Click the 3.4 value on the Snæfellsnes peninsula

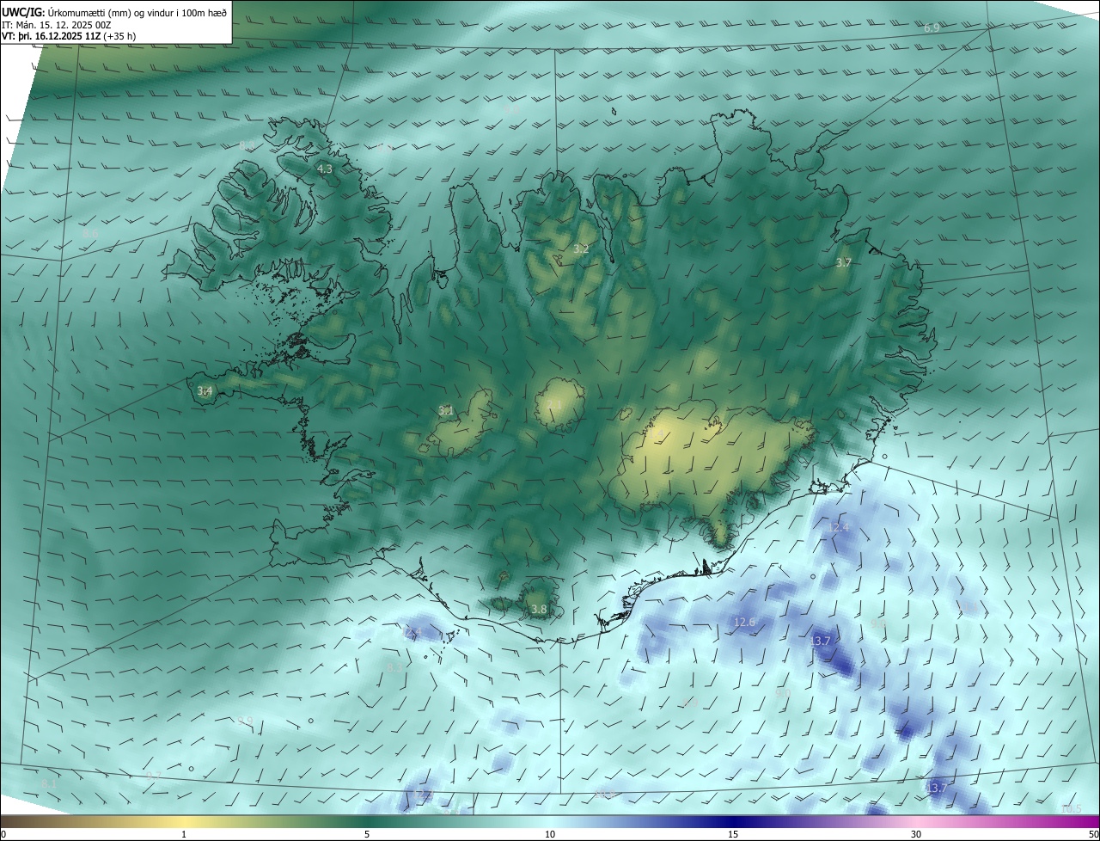205,391
